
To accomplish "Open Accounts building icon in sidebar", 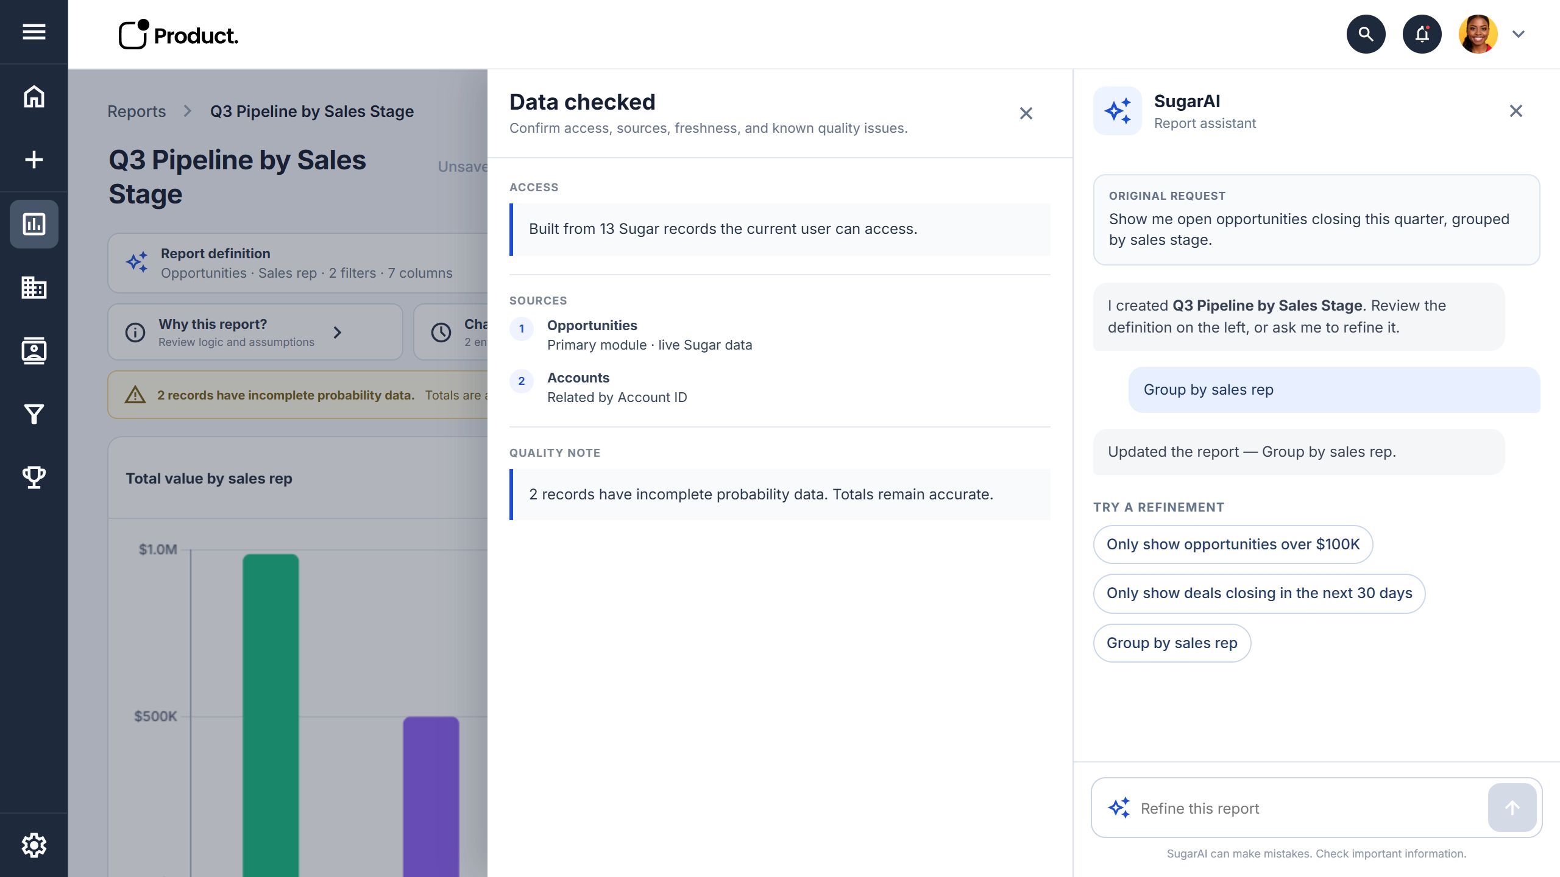I will [x=34, y=287].
